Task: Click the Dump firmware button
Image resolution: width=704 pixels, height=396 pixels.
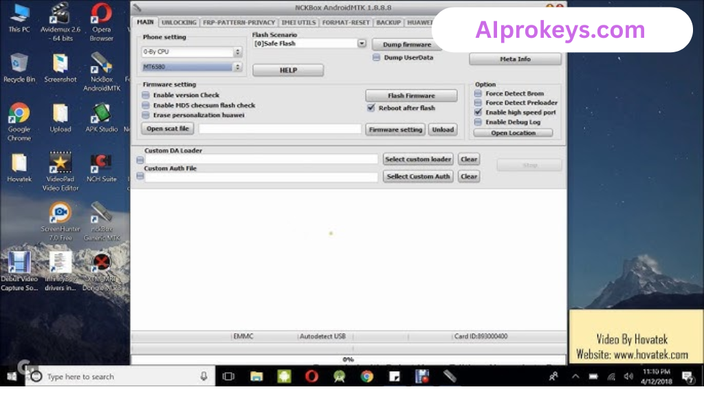Action: [407, 45]
